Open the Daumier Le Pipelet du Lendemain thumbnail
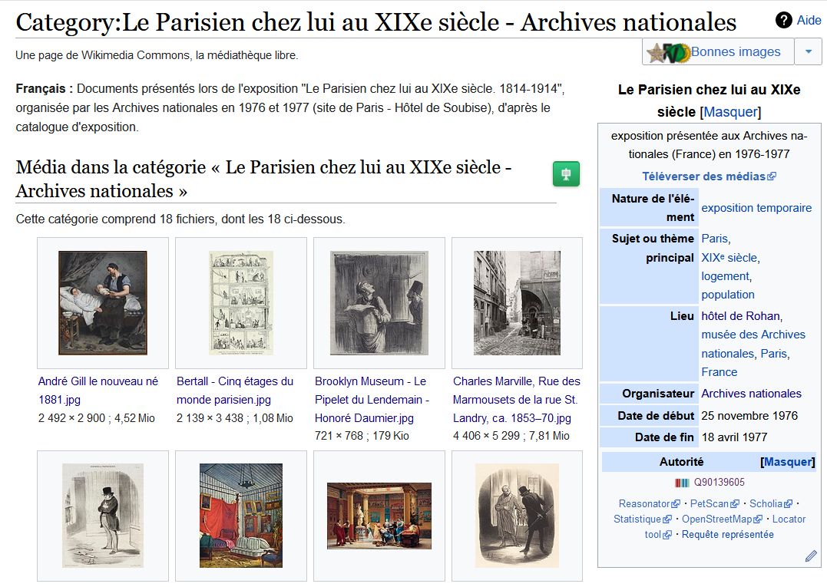 coord(379,303)
